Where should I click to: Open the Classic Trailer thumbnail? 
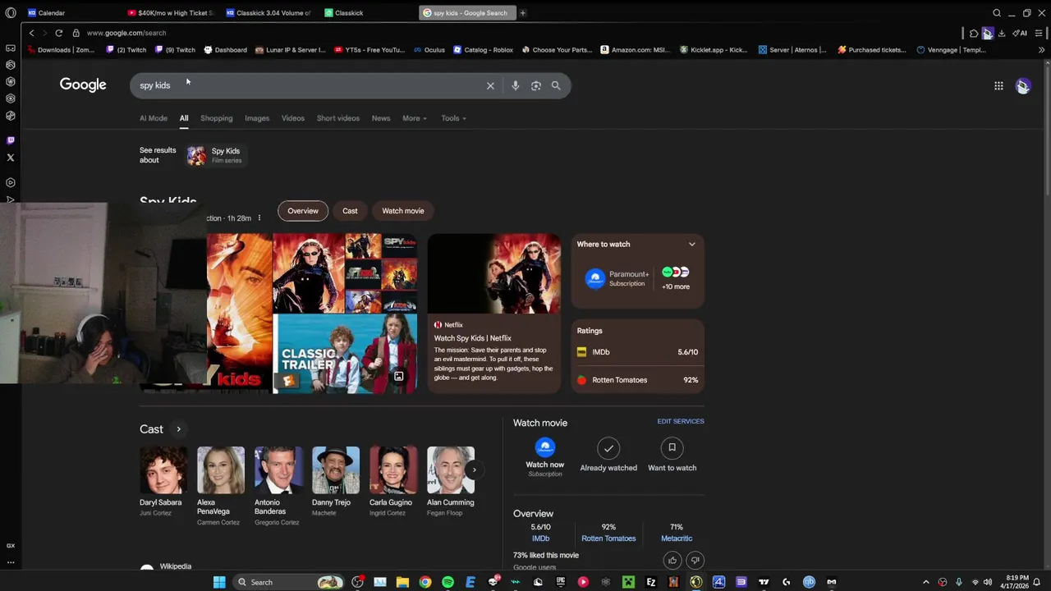345,354
